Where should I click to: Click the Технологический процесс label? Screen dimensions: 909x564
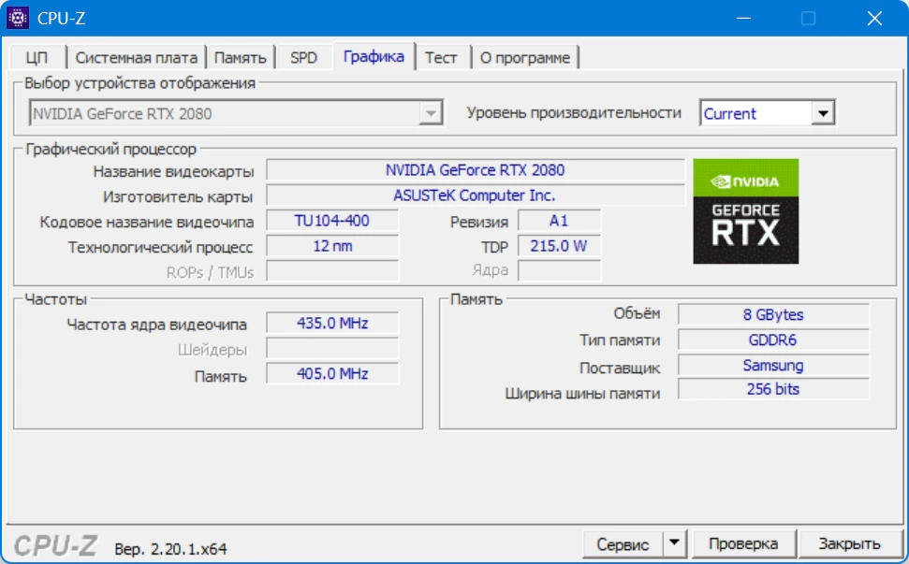click(x=161, y=248)
